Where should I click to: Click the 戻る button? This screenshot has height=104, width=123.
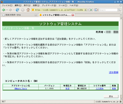[x=111, y=96]
